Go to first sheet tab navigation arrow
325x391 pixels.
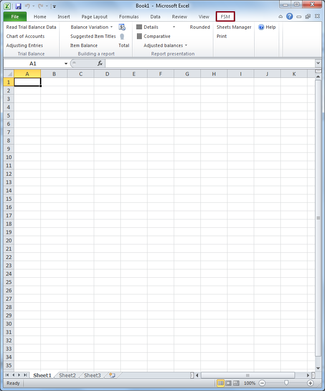[7, 375]
